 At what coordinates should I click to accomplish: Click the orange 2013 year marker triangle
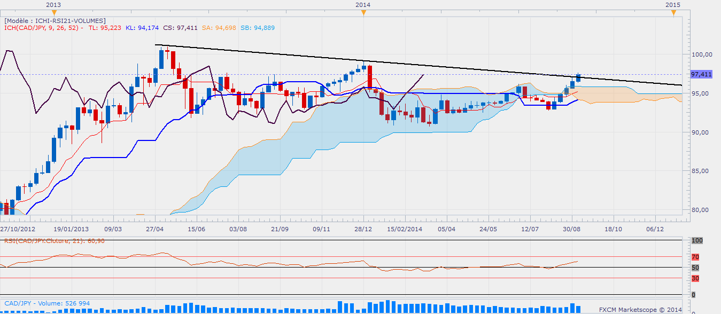53,13
